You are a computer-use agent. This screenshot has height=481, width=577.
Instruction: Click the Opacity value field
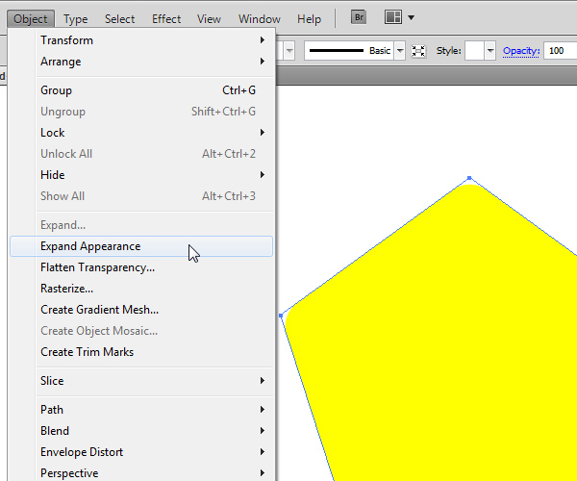pos(560,51)
